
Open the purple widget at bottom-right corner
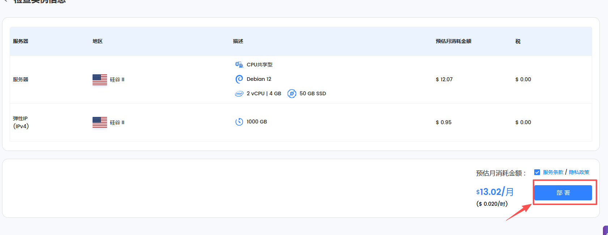point(605,231)
